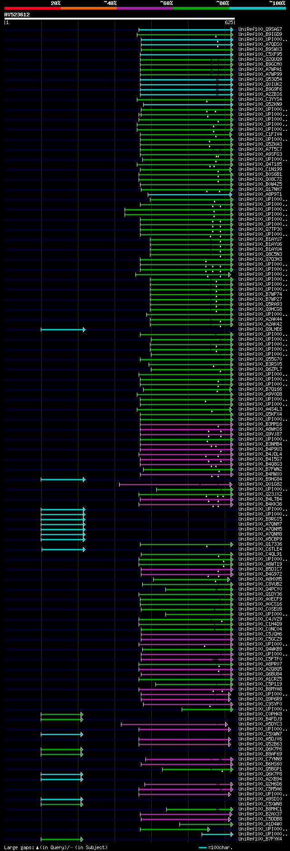Select the UniRef100_A7WPA1 label
Viewport: 290px width, 851px height.
260,70
